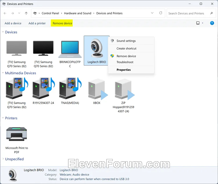Screen dimensions: 218x184
Task: Click Devices and Printers breadcrumb segment
Action: click(x=109, y=13)
